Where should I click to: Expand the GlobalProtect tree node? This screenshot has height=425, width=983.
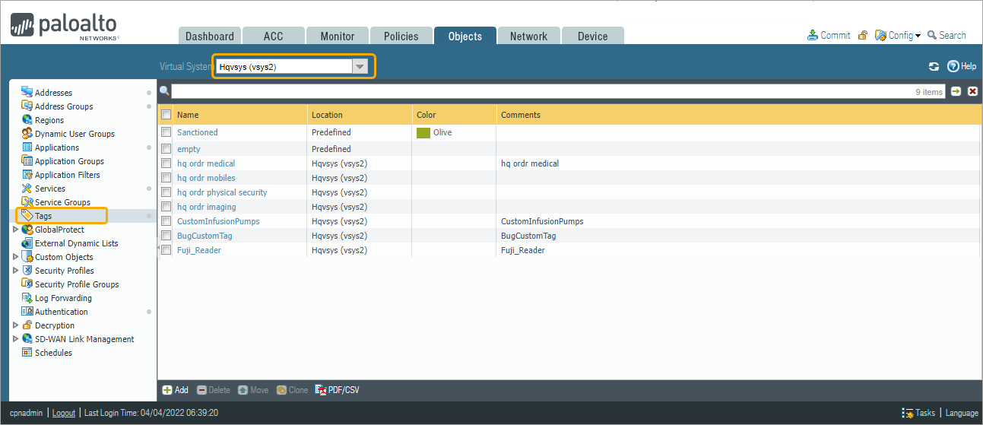(15, 230)
